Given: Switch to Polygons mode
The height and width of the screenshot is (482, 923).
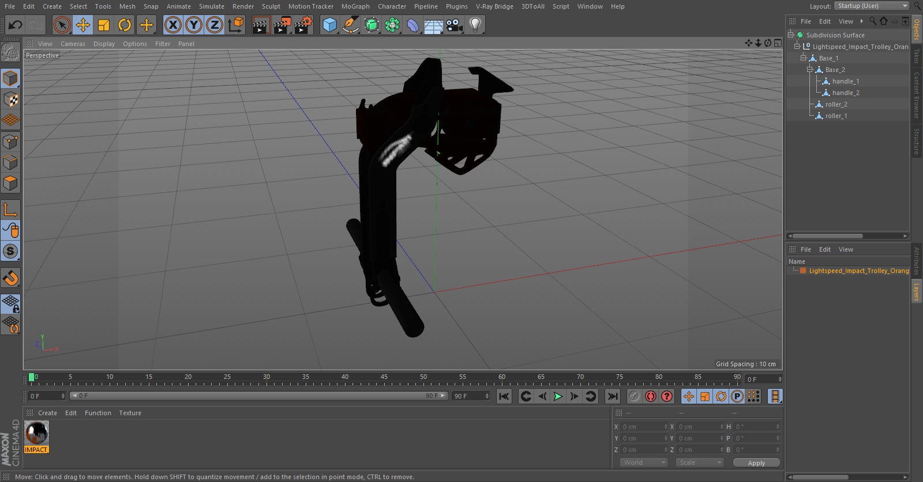Looking at the screenshot, I should (10, 184).
